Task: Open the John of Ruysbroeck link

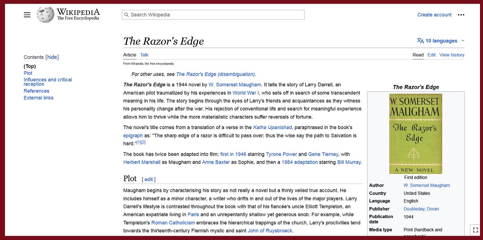Action: click(x=270, y=230)
